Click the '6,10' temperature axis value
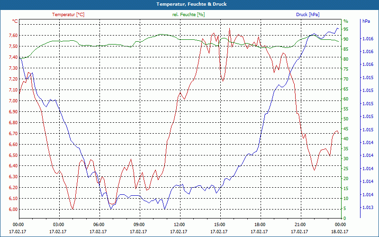 click(x=13, y=199)
